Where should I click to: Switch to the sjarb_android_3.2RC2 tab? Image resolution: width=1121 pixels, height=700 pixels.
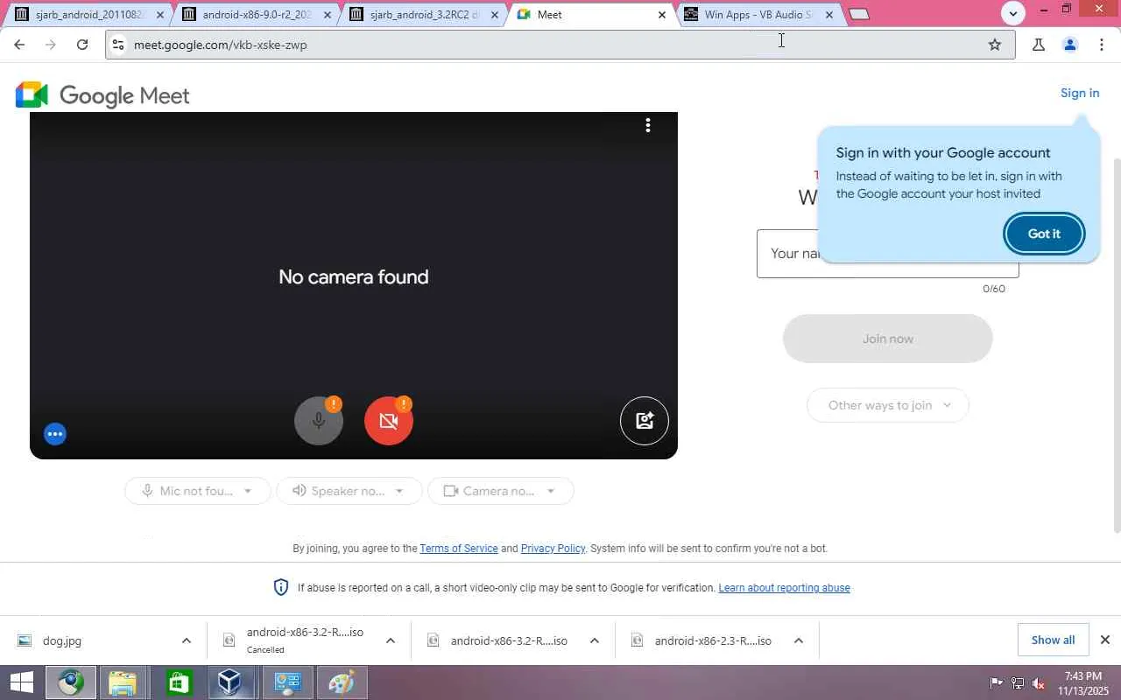pyautogui.click(x=424, y=15)
